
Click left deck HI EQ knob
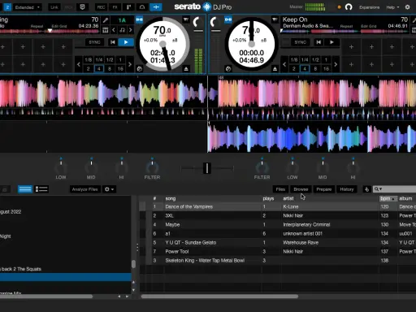point(122,168)
